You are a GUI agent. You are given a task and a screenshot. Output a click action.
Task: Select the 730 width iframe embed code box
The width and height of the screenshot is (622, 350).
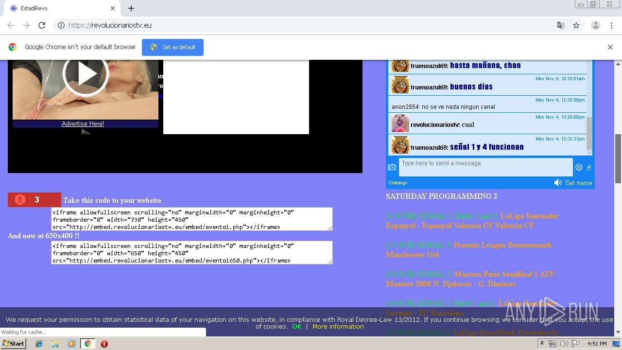(192, 219)
